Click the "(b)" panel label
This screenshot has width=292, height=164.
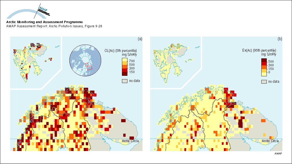click(x=280, y=39)
